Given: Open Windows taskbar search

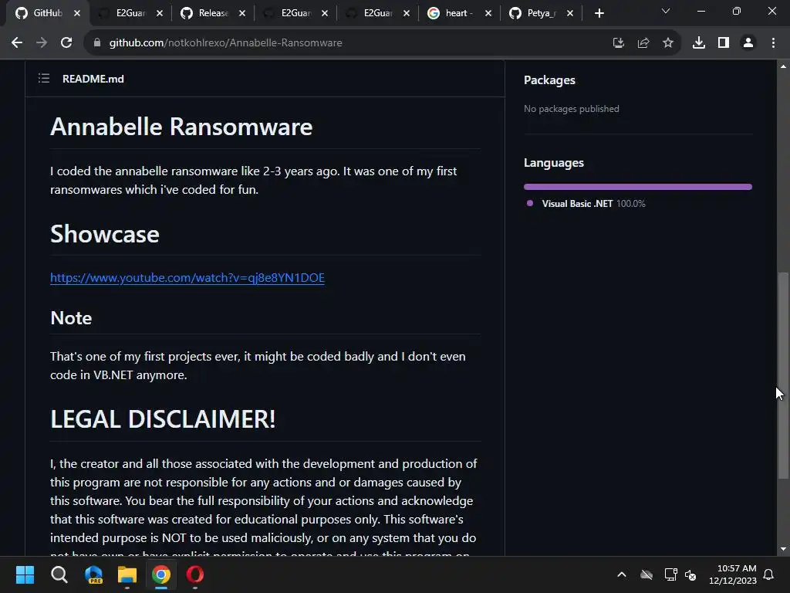Looking at the screenshot, I should coord(59,574).
